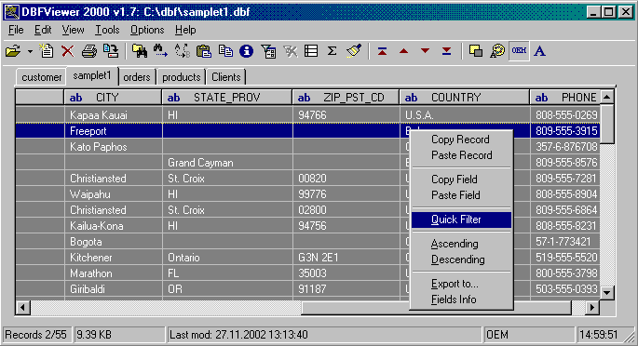Screen dimensions: 638x346
Task: Choose Copy Field from context menu
Action: pos(461,180)
